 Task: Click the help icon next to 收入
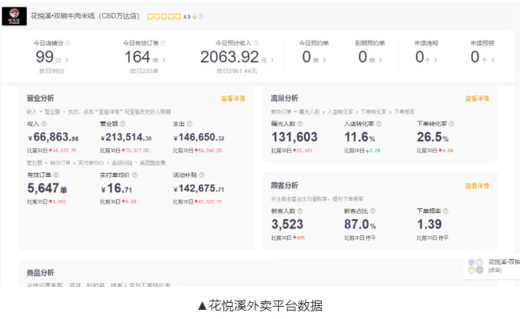44,123
